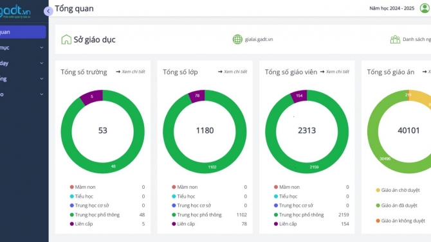Screen dimensions: 431x242
Task: Click the value 1102 in class legend
Action: pyautogui.click(x=242, y=214)
